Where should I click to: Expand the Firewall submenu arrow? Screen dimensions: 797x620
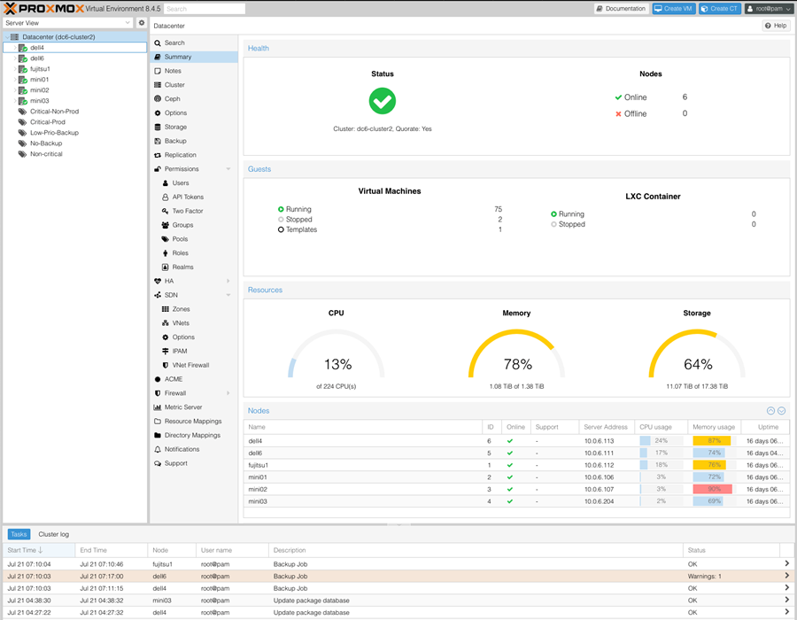tap(228, 393)
